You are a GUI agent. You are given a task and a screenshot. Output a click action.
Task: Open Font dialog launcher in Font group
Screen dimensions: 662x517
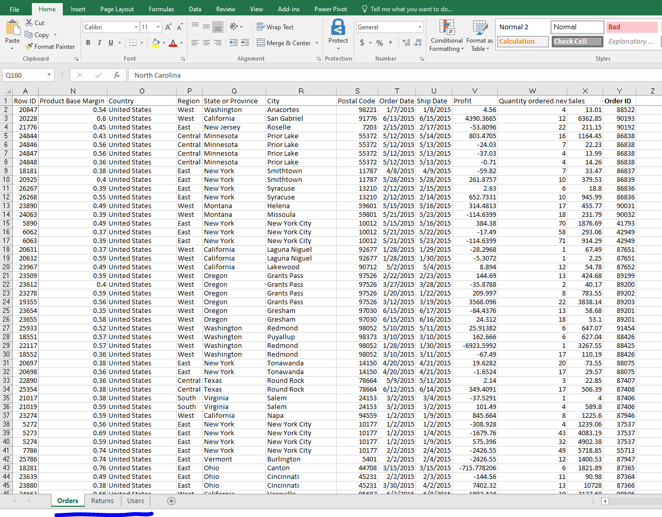(183, 59)
